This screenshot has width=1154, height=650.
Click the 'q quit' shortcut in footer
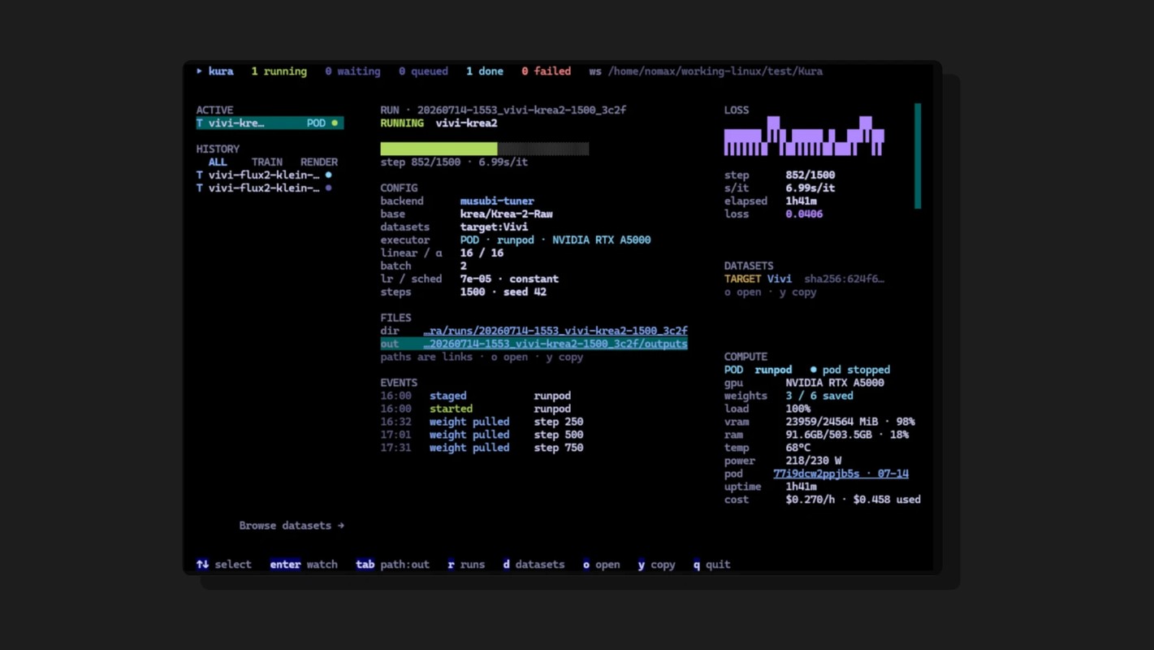click(x=711, y=565)
